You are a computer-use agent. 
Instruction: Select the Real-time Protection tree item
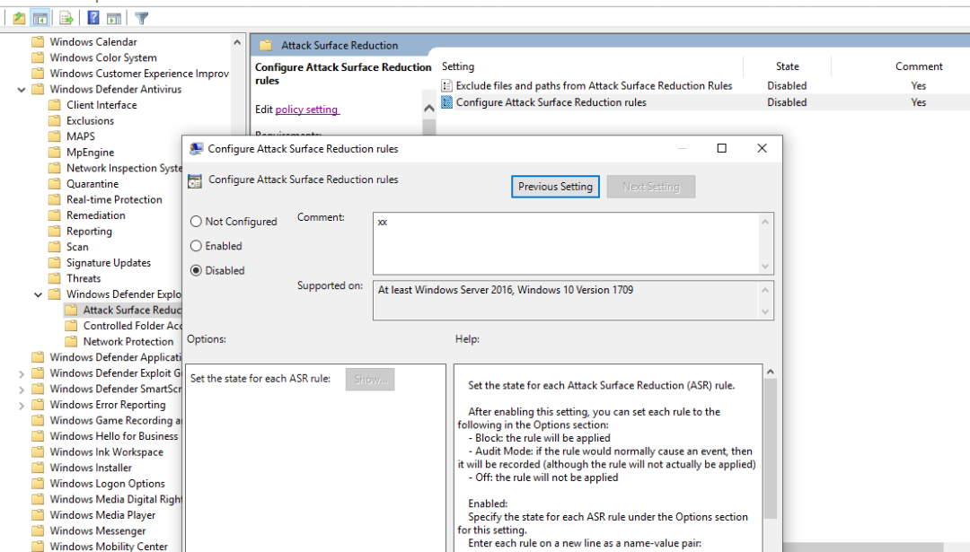click(x=114, y=199)
